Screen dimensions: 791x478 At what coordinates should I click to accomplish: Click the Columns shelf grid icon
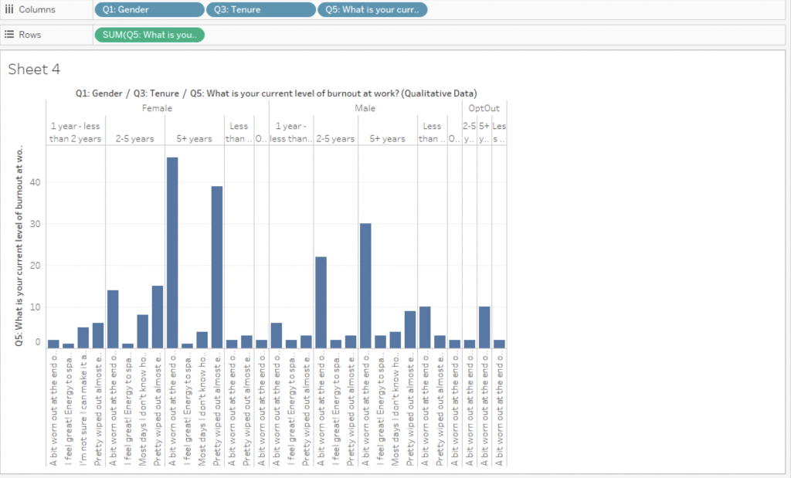[12, 10]
